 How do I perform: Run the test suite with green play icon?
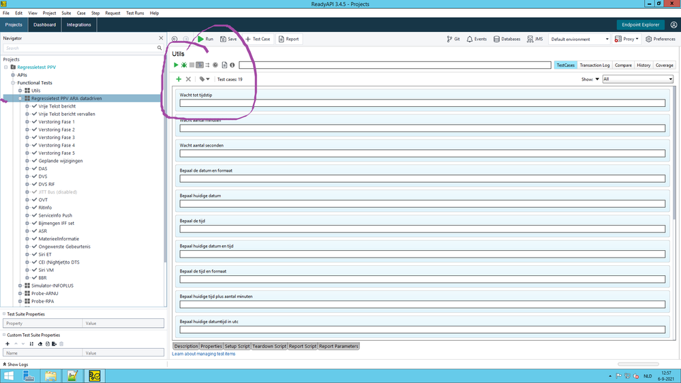coord(176,65)
